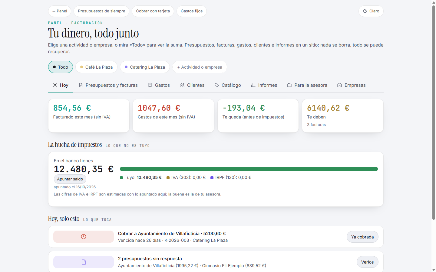Mark Ayuntamiento invoice as Ya cobrada
Image resolution: width=436 pixels, height=272 pixels.
pos(362,237)
